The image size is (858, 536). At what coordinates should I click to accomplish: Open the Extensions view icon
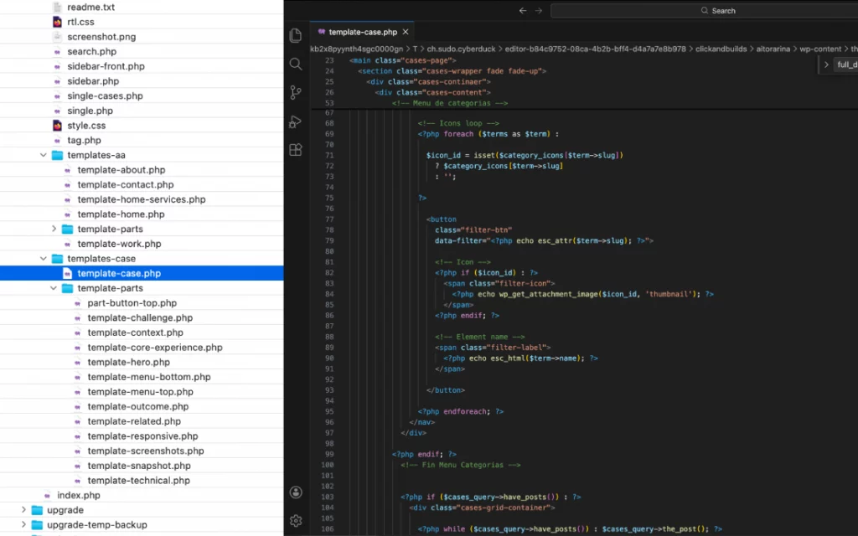click(x=295, y=149)
